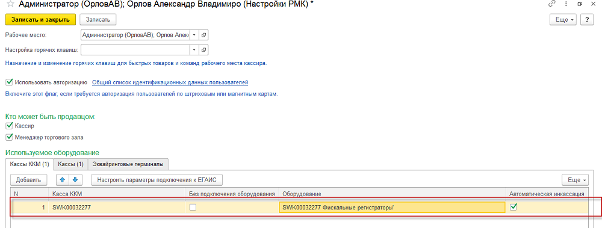Toggle Использовать авторизацию checkbox
This screenshot has height=228, width=602.
pyautogui.click(x=9, y=82)
